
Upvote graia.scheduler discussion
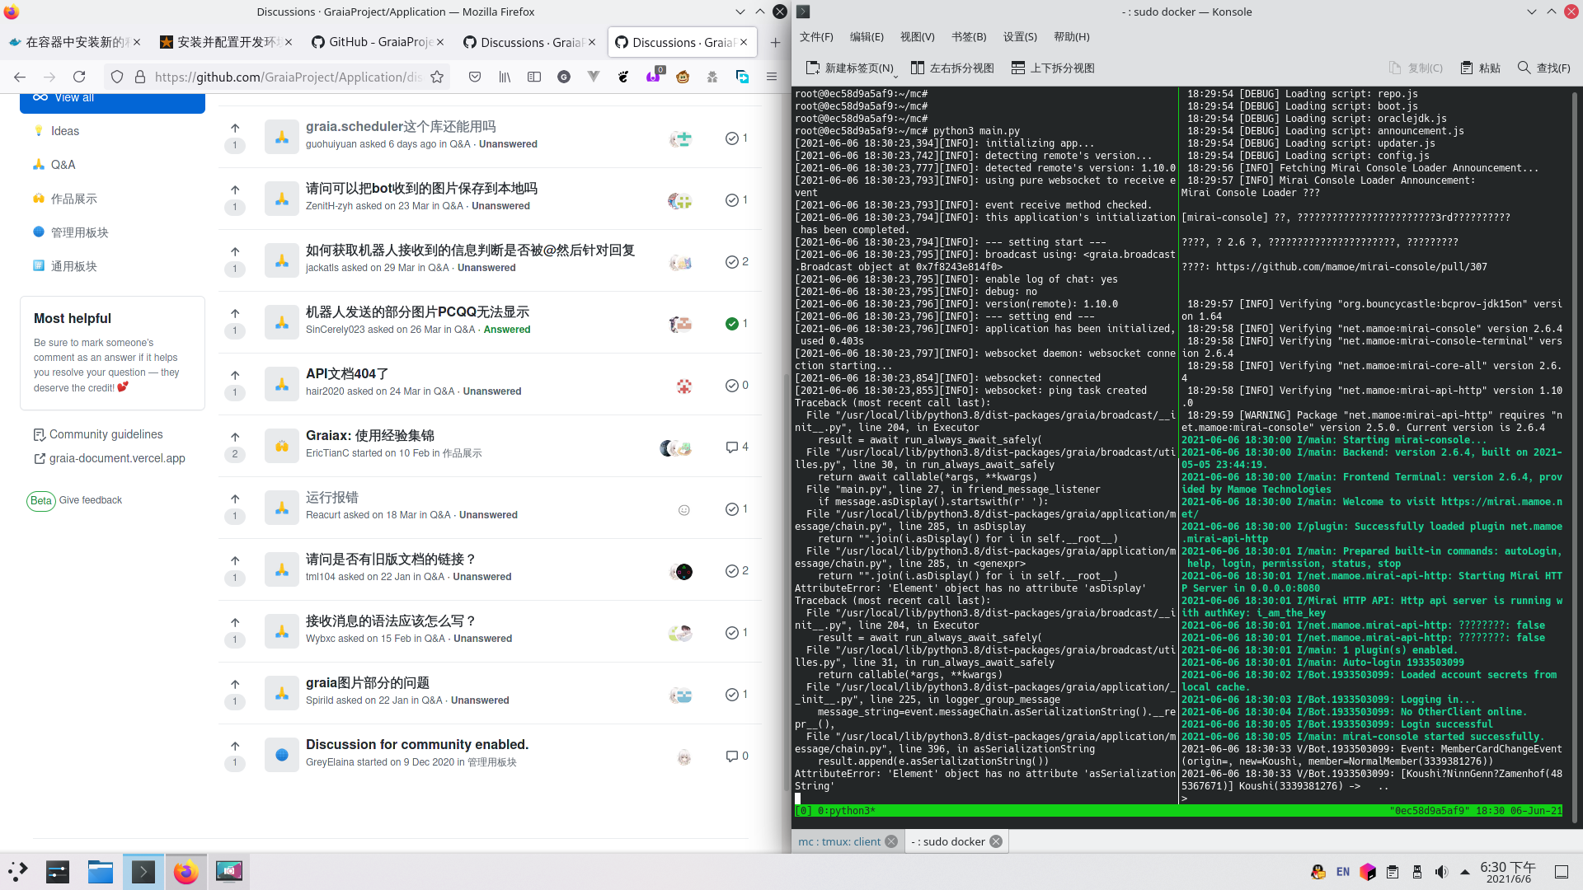[x=235, y=128]
